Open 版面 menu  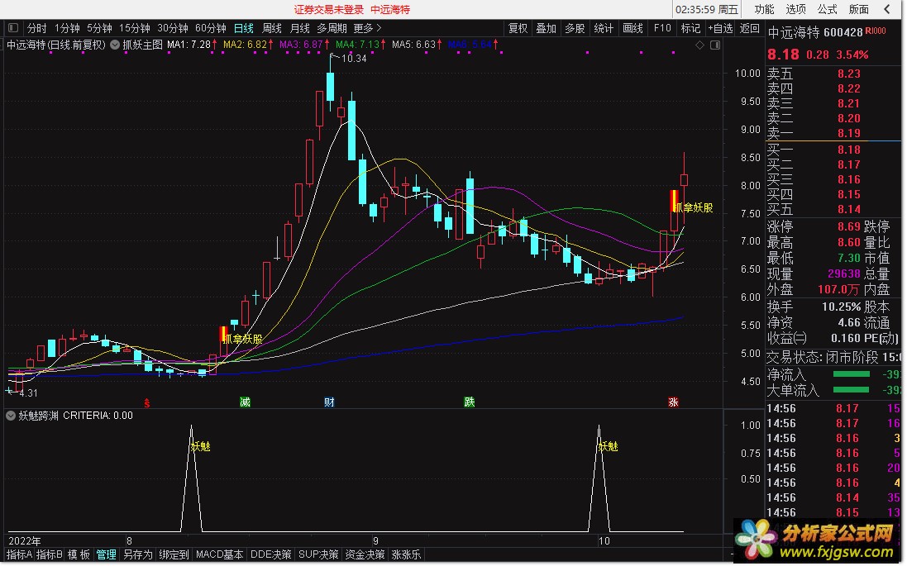click(858, 9)
